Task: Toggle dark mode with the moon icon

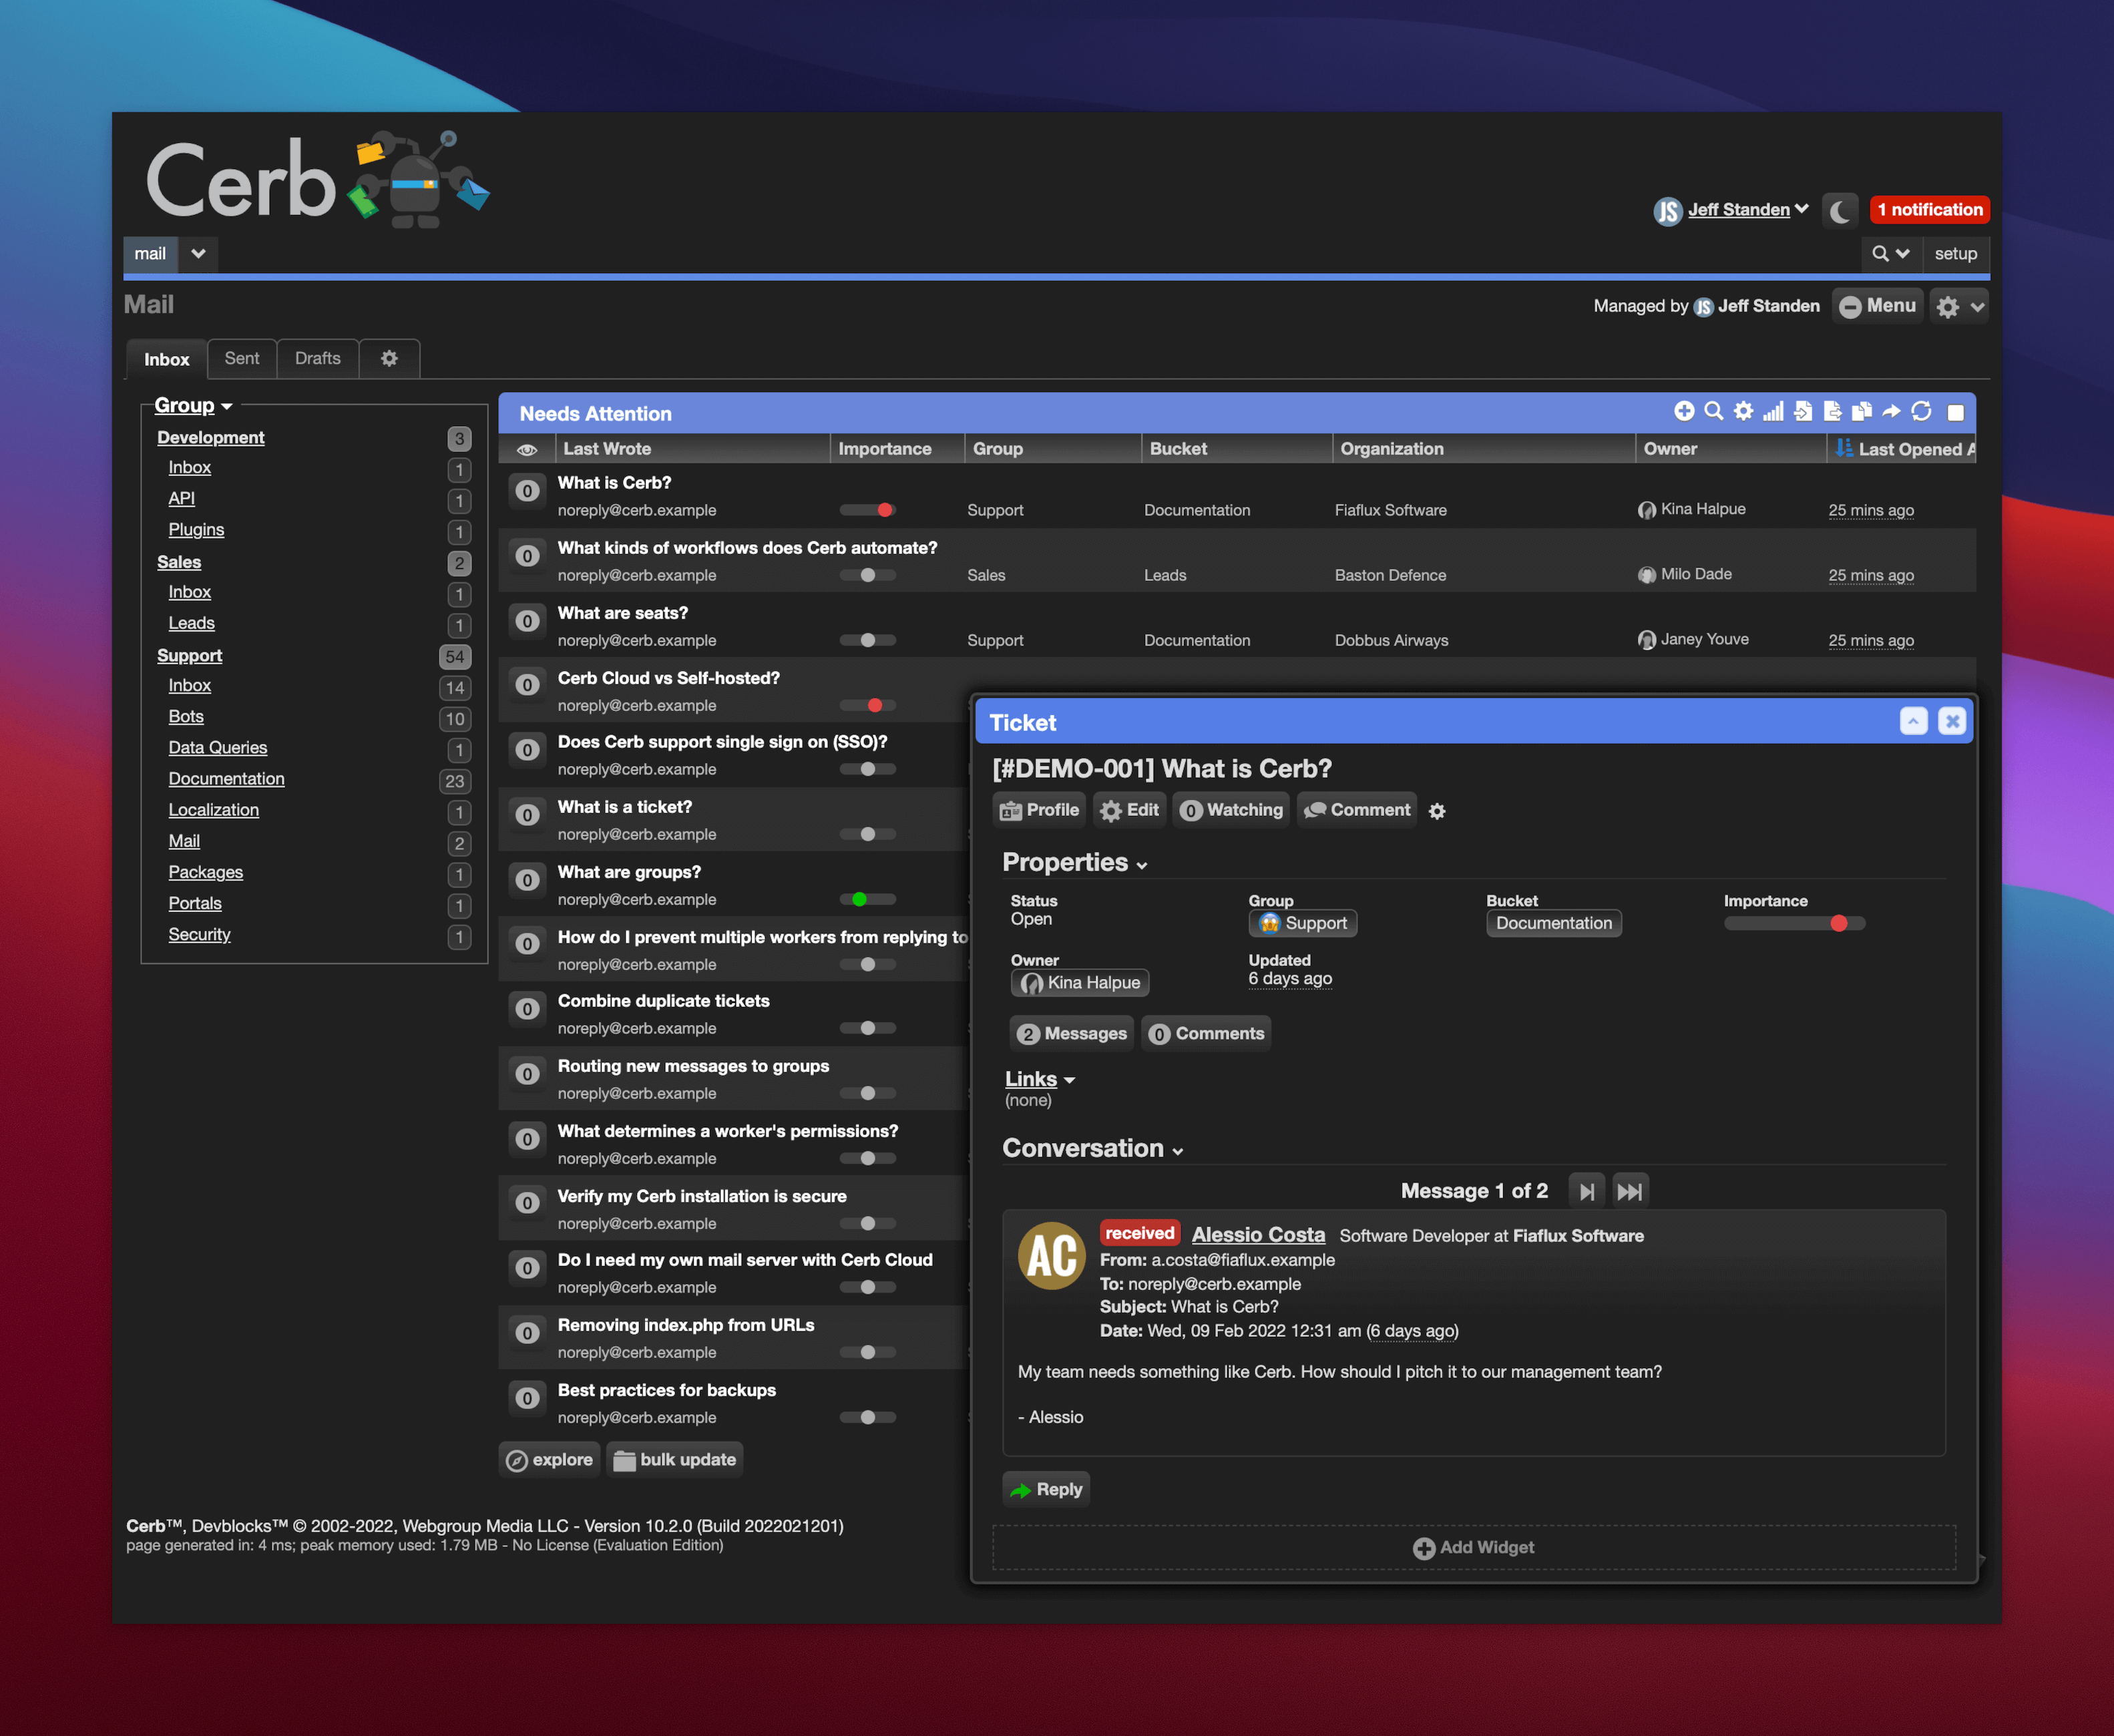Action: pos(1840,210)
